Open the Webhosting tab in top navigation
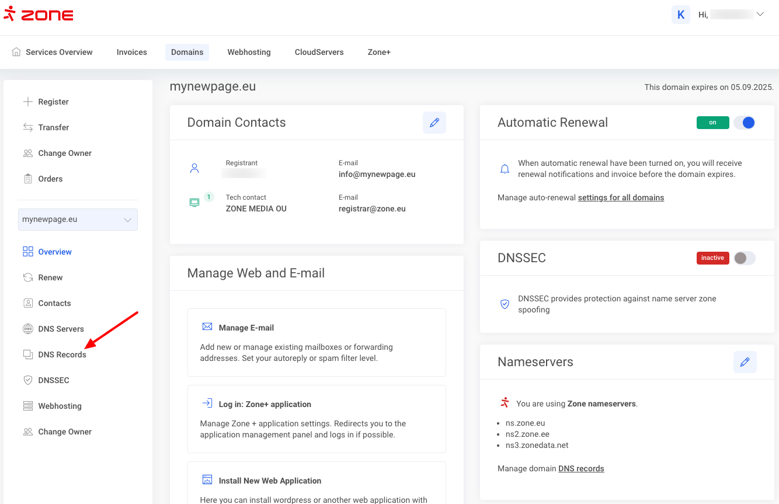Image resolution: width=779 pixels, height=504 pixels. [249, 52]
